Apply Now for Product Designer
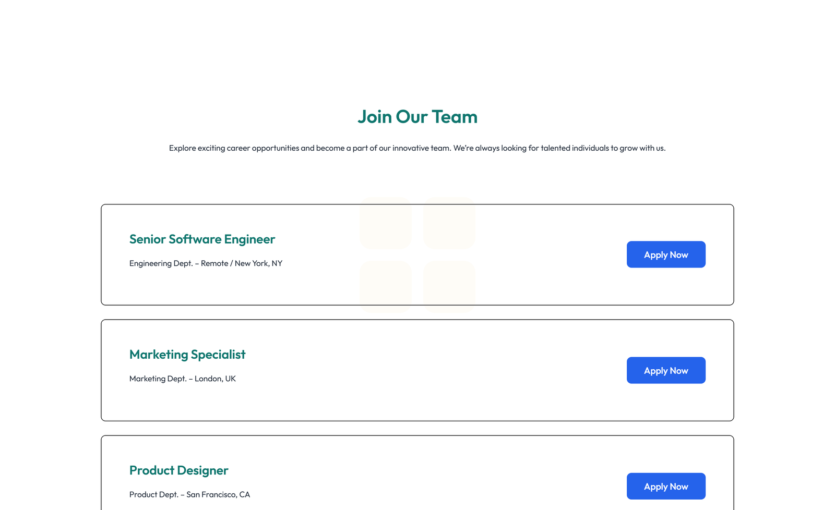The image size is (835, 510). click(x=666, y=486)
